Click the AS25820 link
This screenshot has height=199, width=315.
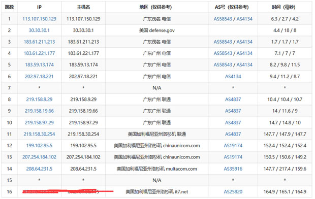(x=233, y=192)
